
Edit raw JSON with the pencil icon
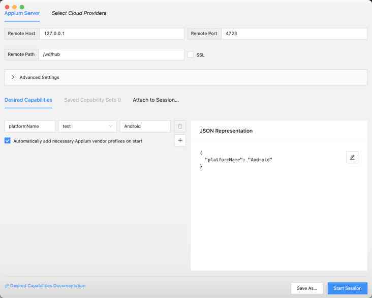(352, 157)
